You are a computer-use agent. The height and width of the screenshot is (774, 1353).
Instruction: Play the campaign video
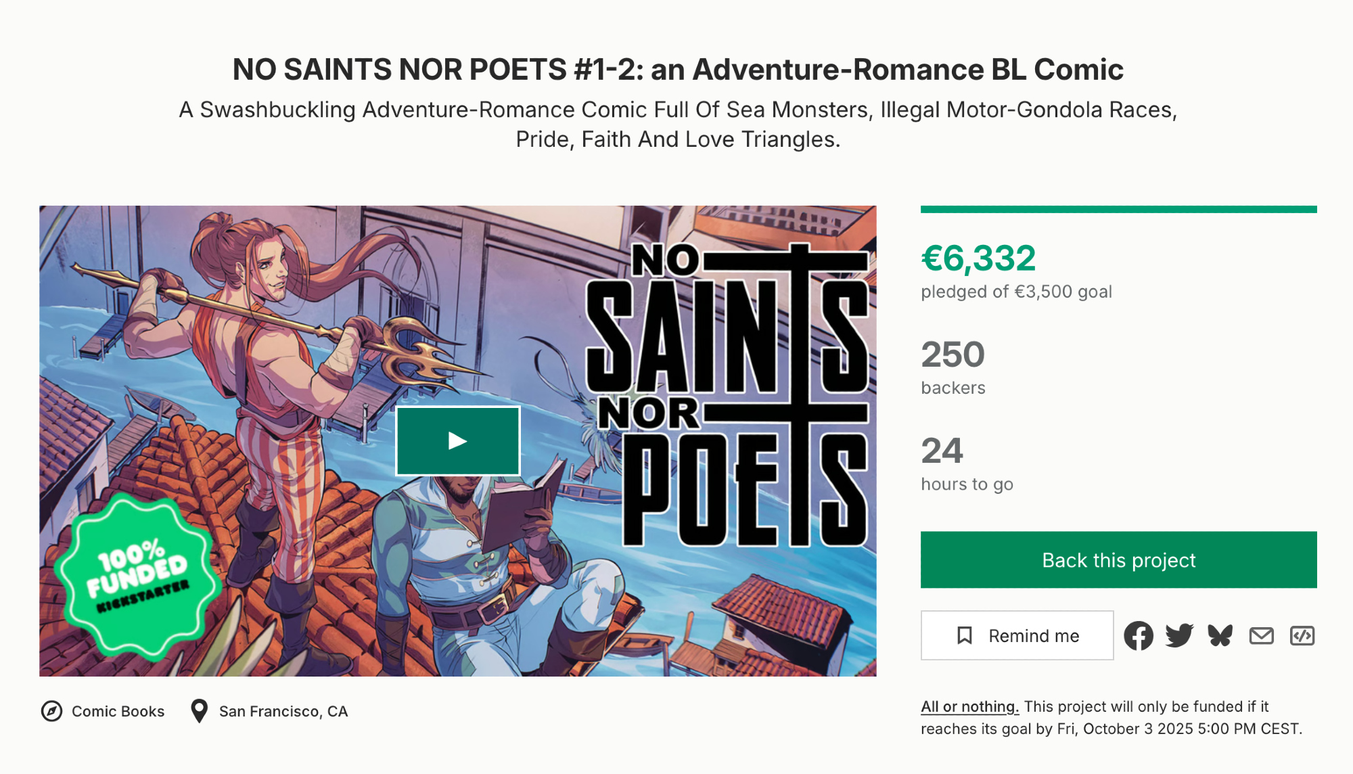[458, 441]
